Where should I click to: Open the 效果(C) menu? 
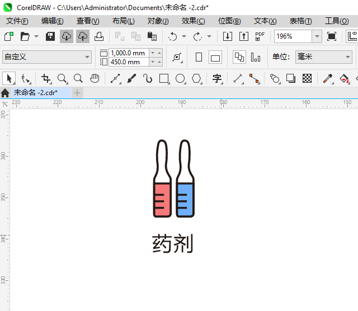[x=194, y=21]
